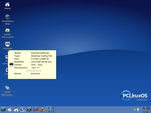Select the Trash desktop icon
This screenshot has width=151, height=113.
tap(6, 72)
